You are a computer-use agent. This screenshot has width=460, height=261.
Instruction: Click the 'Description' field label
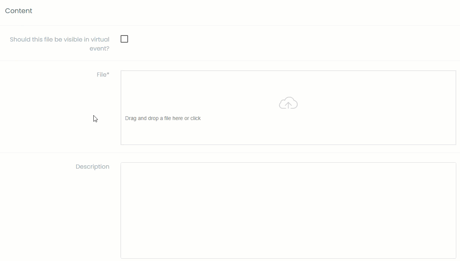tap(93, 167)
